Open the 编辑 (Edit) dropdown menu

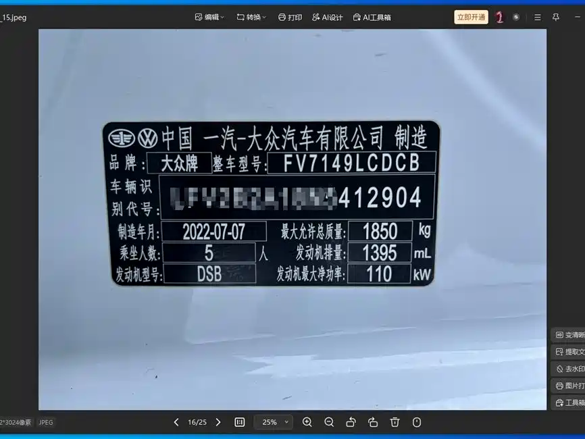209,17
